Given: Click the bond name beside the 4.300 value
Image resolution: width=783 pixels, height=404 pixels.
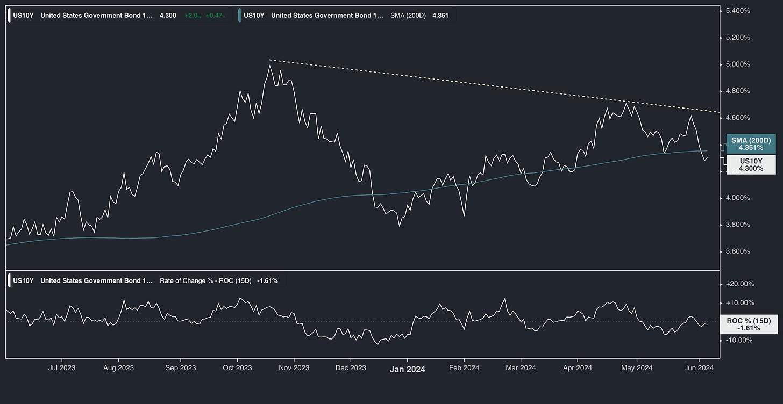Looking at the screenshot, I should tap(97, 16).
